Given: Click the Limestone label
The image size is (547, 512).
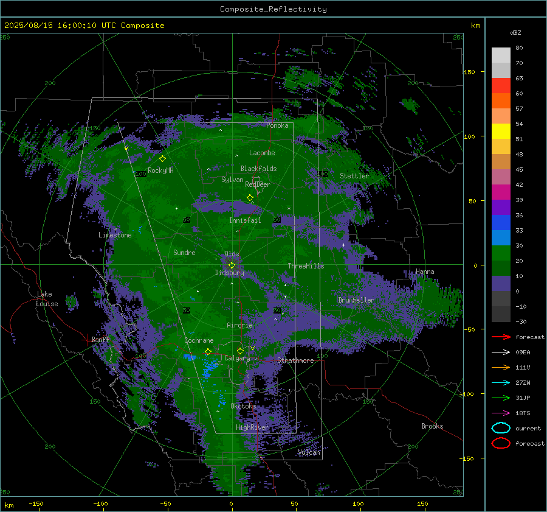Looking at the screenshot, I should (115, 235).
